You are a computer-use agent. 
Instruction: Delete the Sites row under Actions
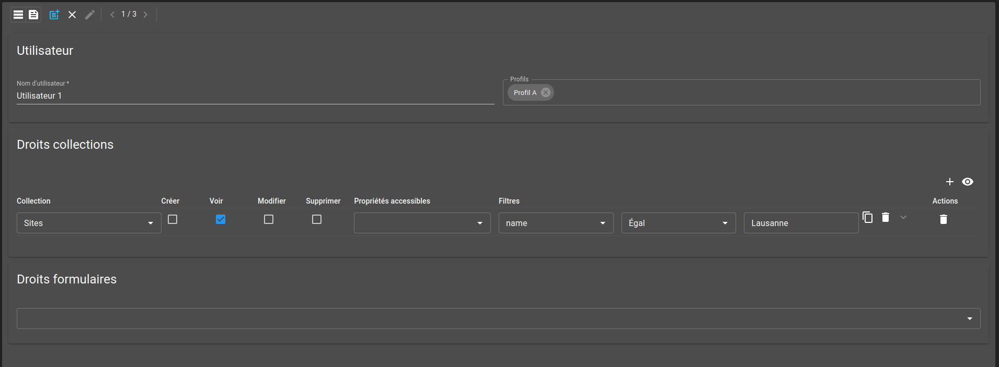click(x=944, y=219)
